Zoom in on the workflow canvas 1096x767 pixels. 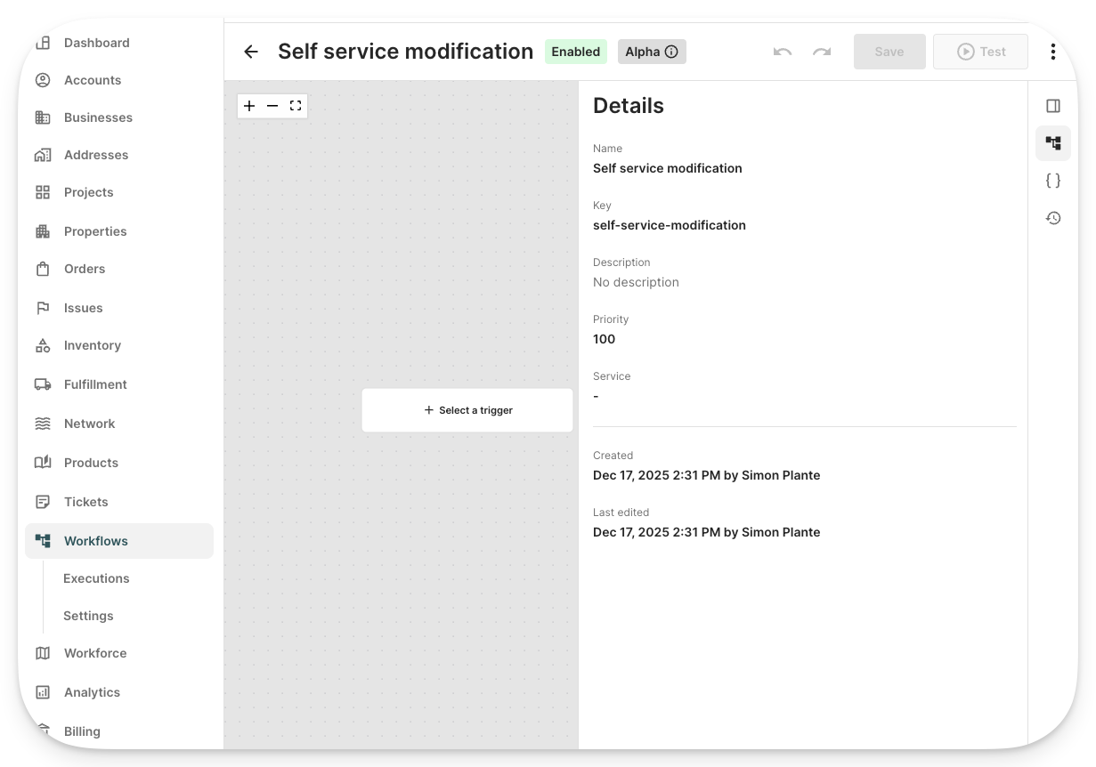[249, 106]
